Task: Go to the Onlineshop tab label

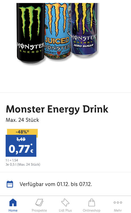Action: (92, 210)
